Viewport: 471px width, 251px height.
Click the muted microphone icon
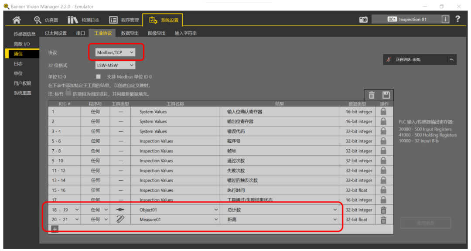389,60
